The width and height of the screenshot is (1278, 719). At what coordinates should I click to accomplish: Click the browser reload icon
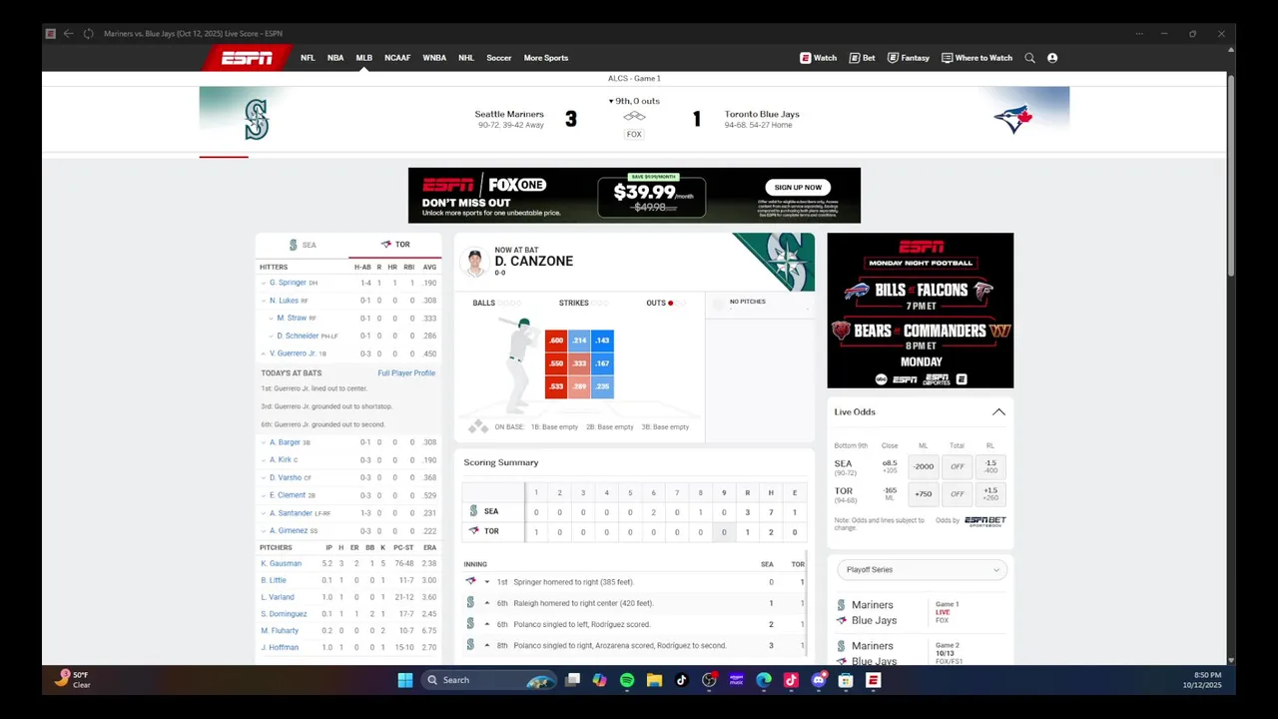88,33
